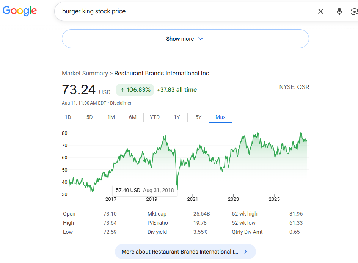This screenshot has width=358, height=263.
Task: Show the YTD chart range
Action: [x=155, y=117]
